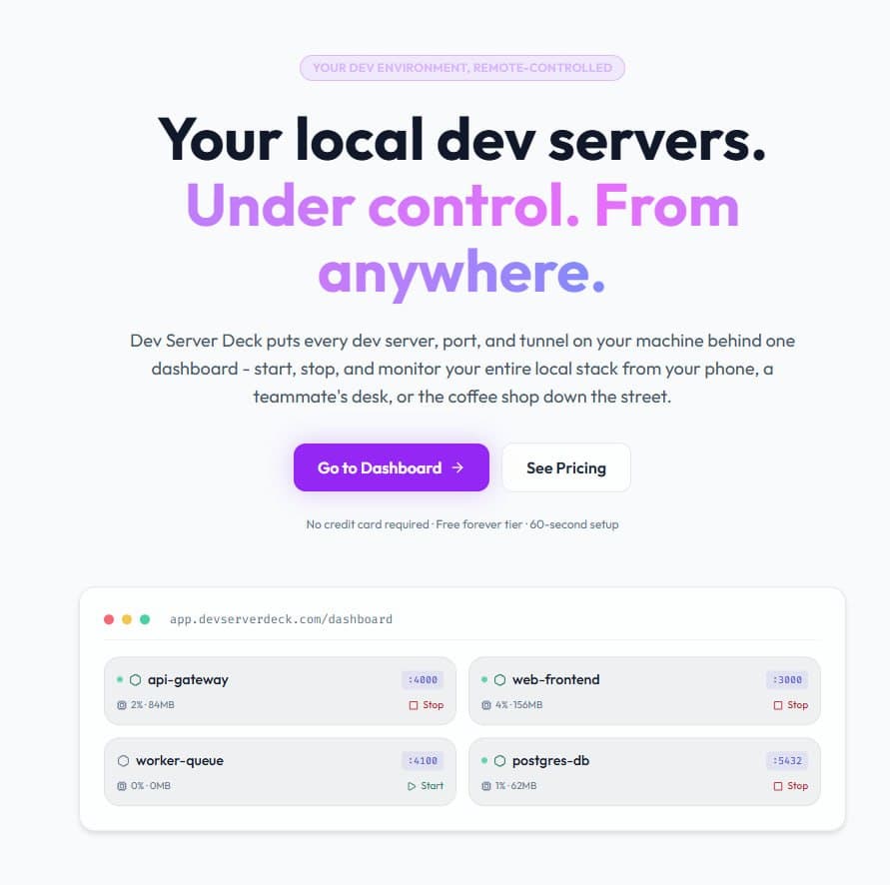
Task: Click the '2% · 84MB' usage text
Action: pos(153,705)
